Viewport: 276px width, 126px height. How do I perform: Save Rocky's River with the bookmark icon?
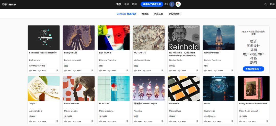pos(92,71)
